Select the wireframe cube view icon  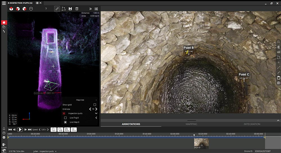(31, 9)
